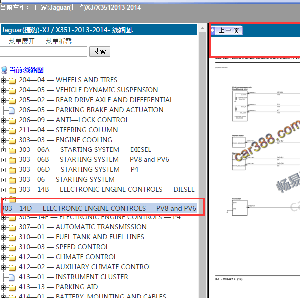
Task: Click 菜单折叠 to collapse all menus
Action: (59, 41)
